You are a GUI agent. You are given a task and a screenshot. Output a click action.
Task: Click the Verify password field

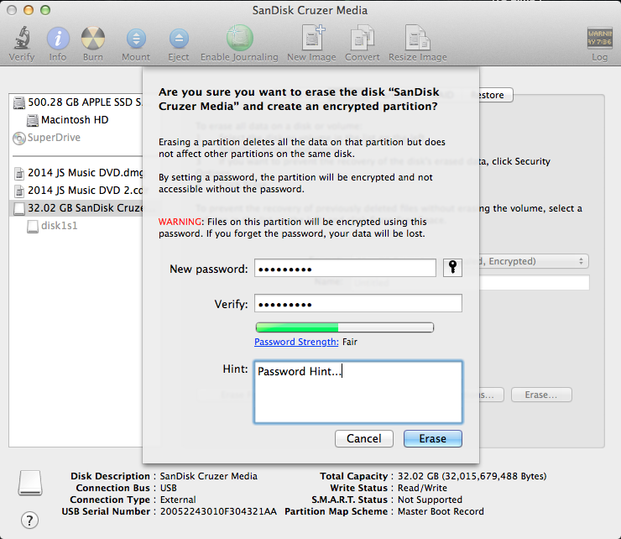pyautogui.click(x=358, y=303)
